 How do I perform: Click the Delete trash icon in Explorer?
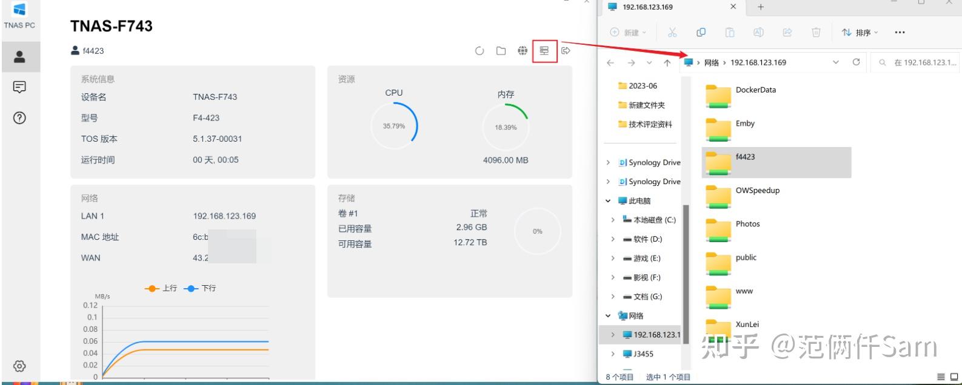(x=817, y=32)
